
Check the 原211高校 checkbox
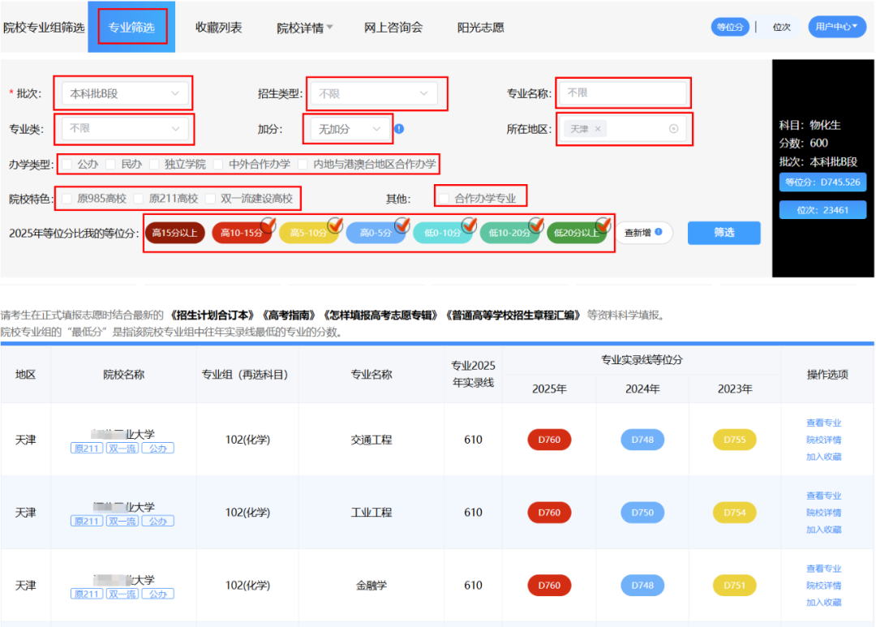[139, 199]
